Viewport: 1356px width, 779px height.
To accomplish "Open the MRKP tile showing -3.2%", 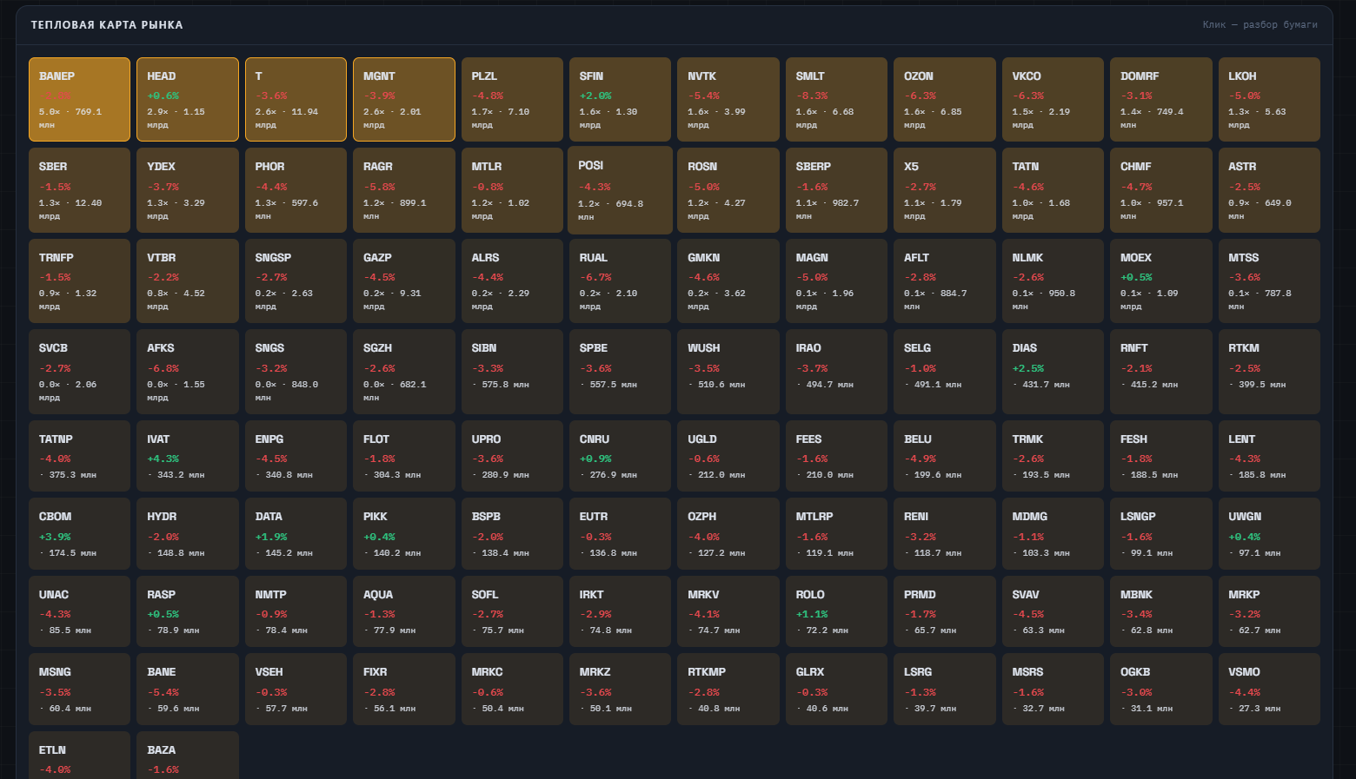I will pos(1269,611).
